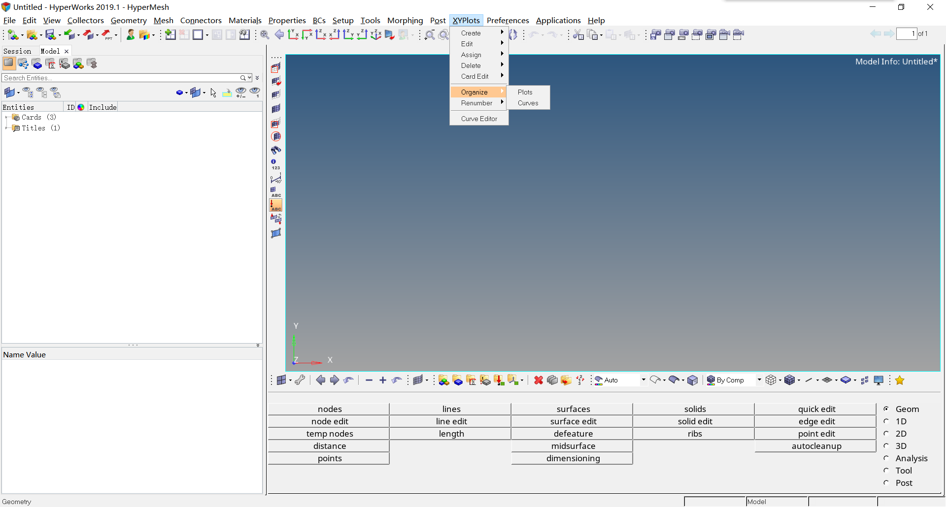Close the Model tab with its X
Viewport: 946px width, 507px height.
pyautogui.click(x=67, y=51)
